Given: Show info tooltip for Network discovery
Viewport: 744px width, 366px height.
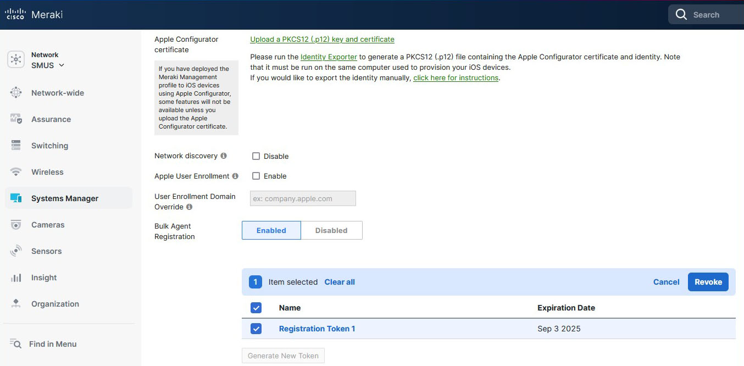Looking at the screenshot, I should (x=224, y=156).
